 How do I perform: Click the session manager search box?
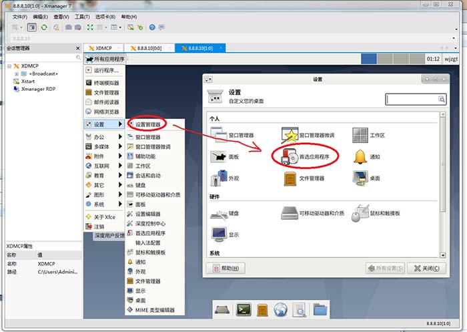pos(43,57)
